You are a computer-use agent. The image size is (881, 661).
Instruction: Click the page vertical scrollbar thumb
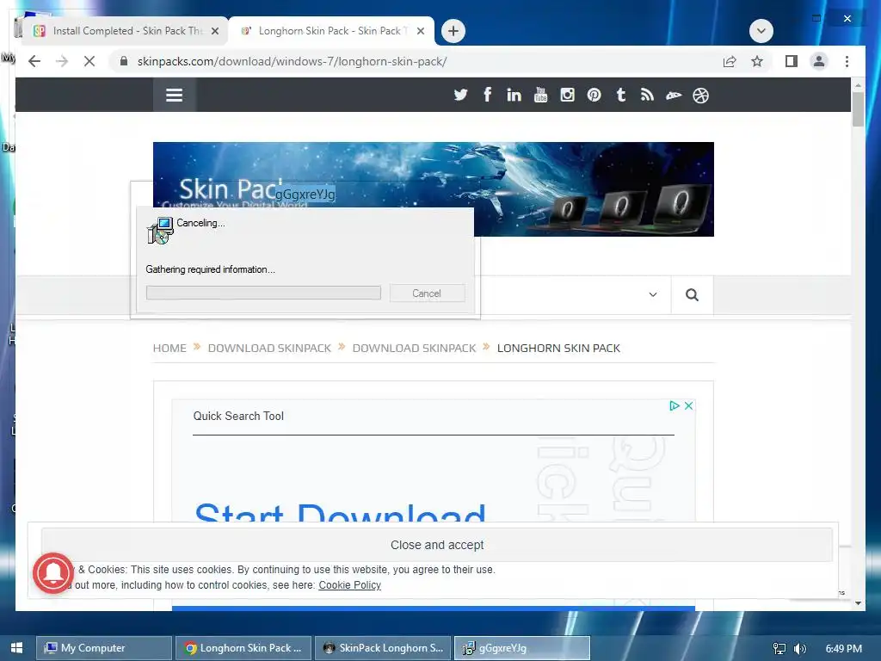tap(858, 109)
